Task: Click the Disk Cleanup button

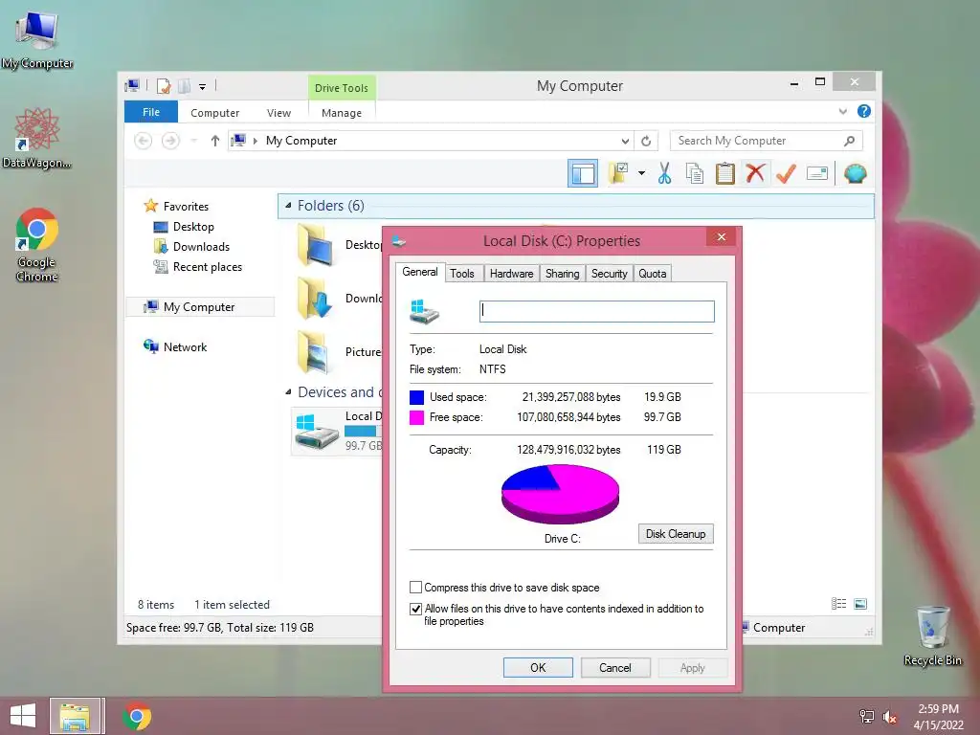Action: pos(676,534)
